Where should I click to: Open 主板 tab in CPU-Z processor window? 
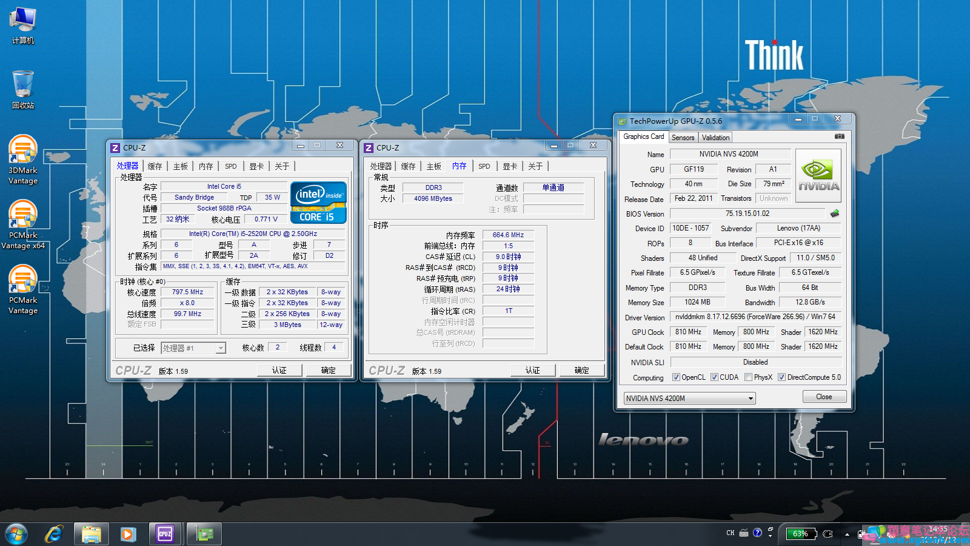[x=181, y=166]
